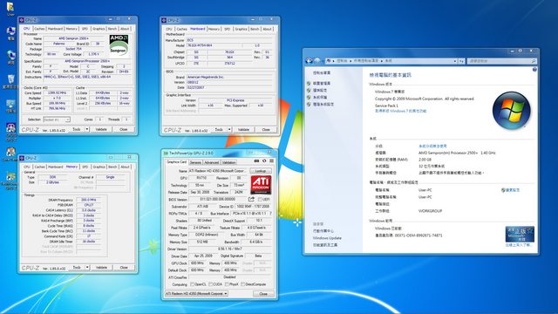Open the Computer desktop icon, second from top
Viewport: 558px width, 314px height.
10,33
